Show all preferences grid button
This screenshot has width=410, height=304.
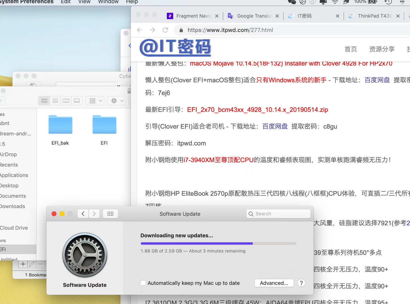[x=111, y=214]
